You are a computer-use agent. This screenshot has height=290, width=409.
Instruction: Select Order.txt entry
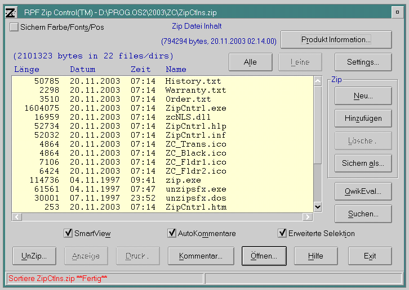pos(162,99)
